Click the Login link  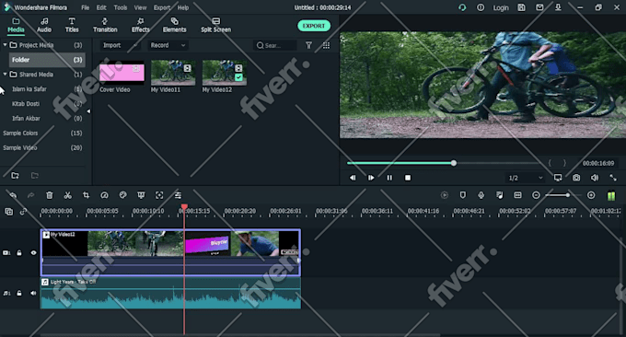[501, 7]
